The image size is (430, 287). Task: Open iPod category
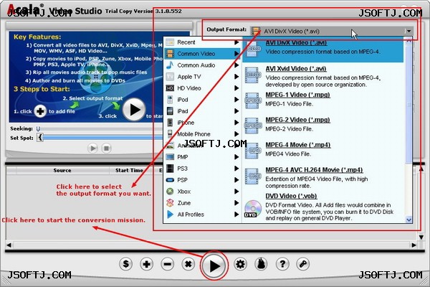[x=202, y=100]
